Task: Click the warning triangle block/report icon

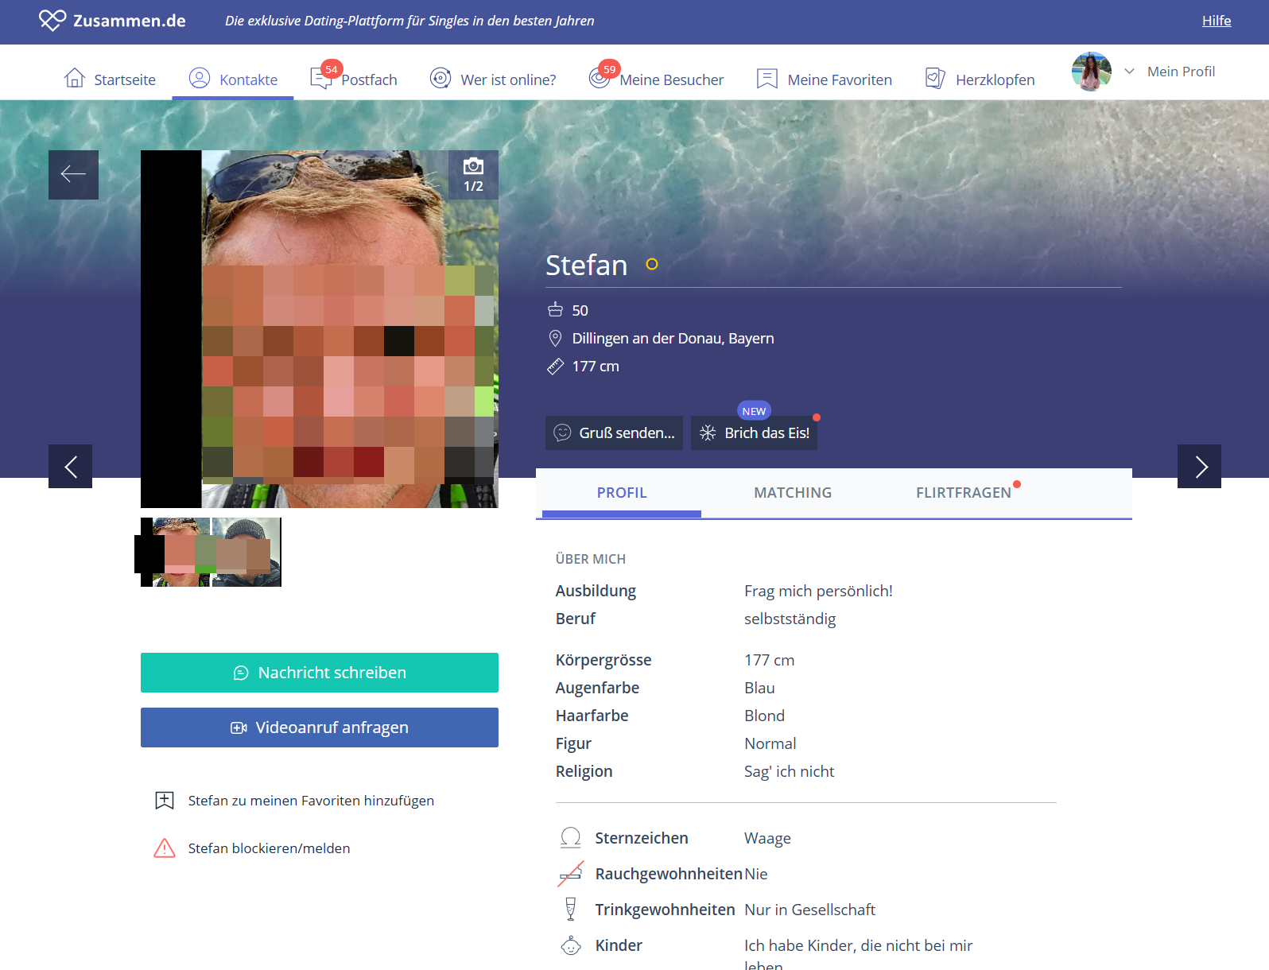Action: [x=165, y=848]
